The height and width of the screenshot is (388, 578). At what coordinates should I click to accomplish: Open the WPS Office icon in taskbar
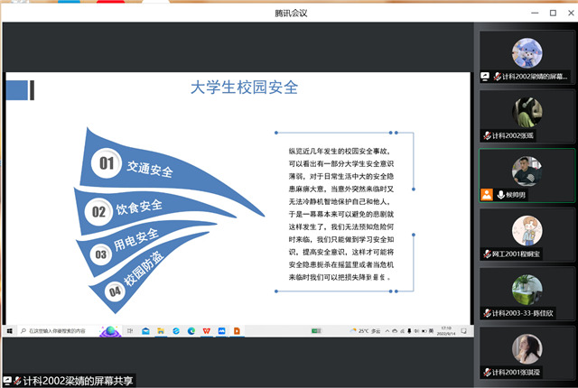point(207,331)
